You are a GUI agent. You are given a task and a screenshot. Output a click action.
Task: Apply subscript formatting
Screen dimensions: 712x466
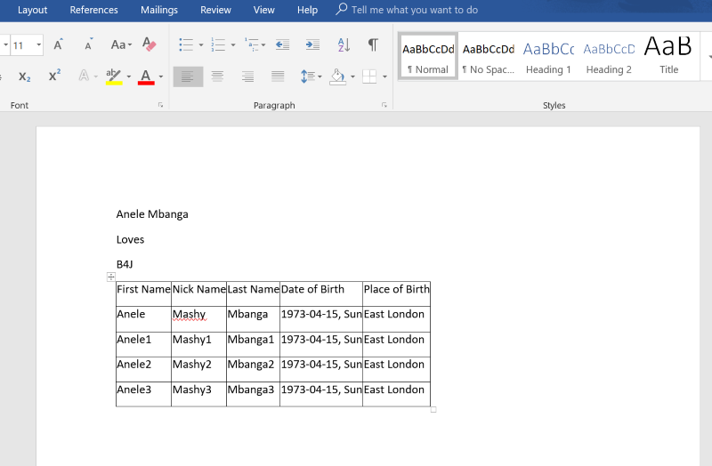point(25,76)
